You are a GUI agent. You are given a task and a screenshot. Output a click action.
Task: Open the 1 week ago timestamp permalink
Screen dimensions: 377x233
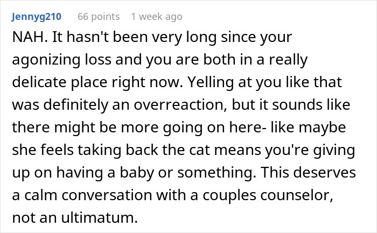click(x=157, y=17)
